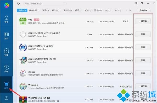
Task: Click the WinRAR books icon
Action: (x=23, y=99)
